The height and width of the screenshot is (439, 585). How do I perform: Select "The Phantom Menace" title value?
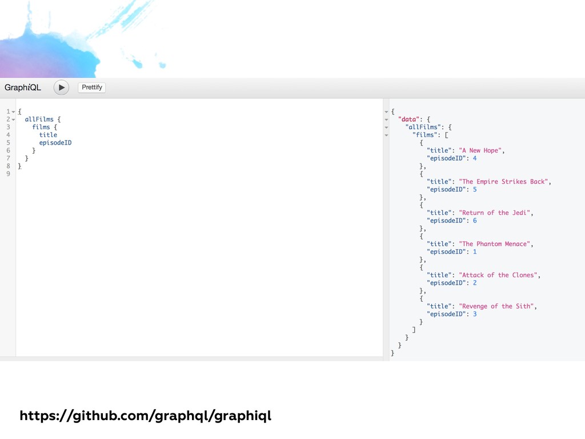coord(495,244)
